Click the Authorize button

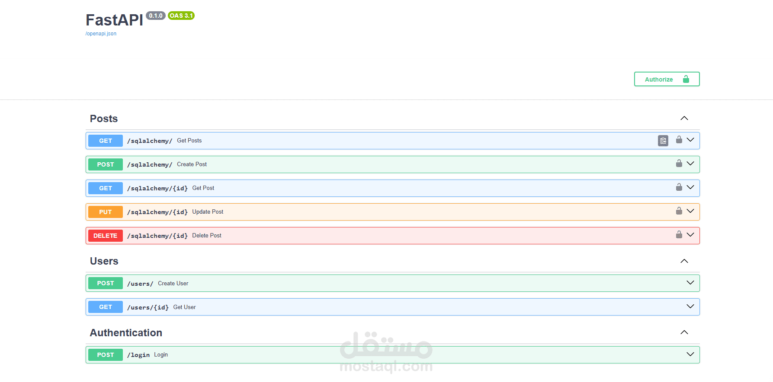pyautogui.click(x=667, y=79)
